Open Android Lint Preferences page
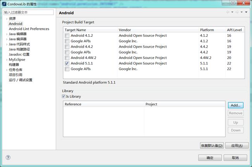The image size is (252, 167). [x=29, y=29]
